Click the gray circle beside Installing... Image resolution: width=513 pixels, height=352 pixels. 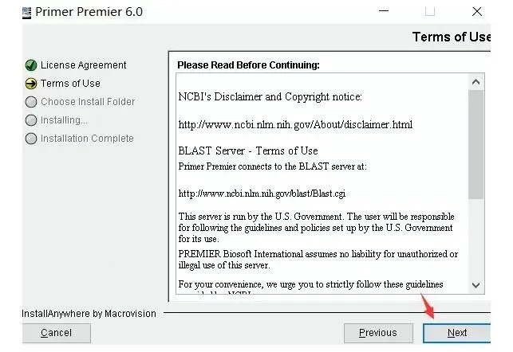click(31, 120)
